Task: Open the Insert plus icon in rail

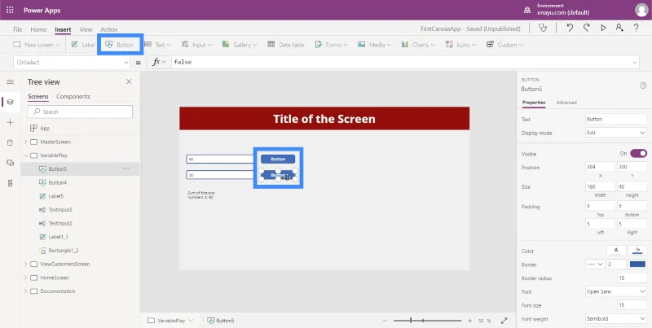Action: pyautogui.click(x=11, y=122)
